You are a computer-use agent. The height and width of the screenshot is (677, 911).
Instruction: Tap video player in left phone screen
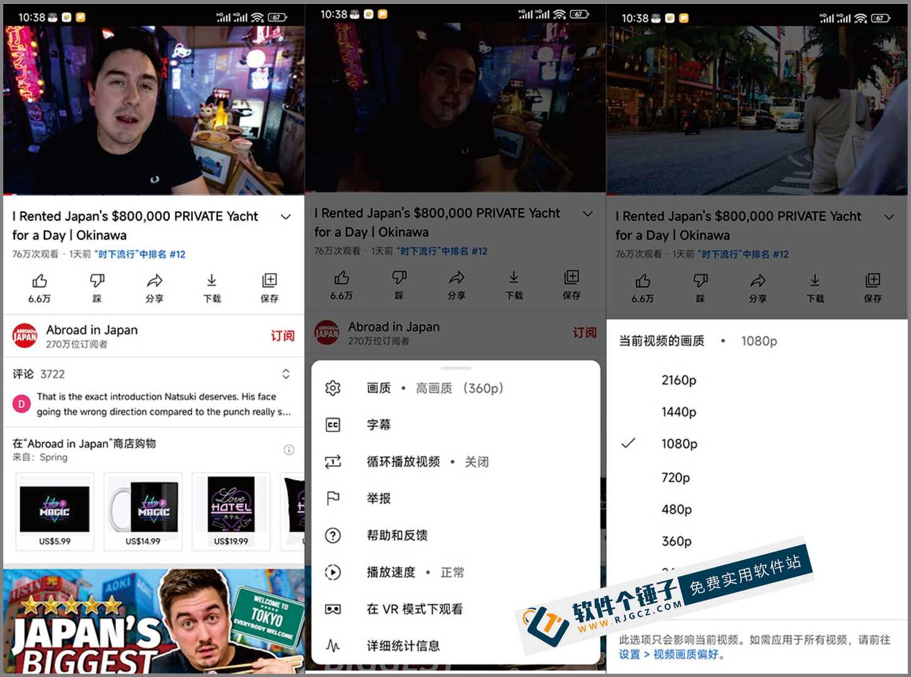[x=154, y=110]
